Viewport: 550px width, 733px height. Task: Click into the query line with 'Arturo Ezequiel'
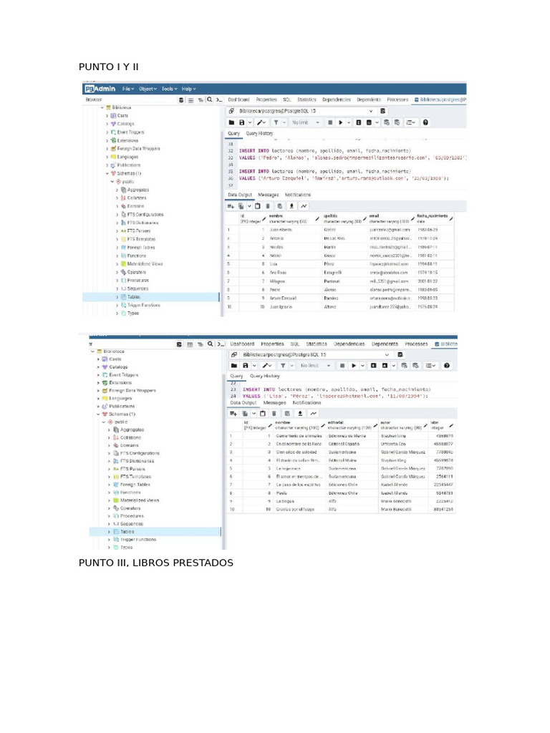(x=344, y=178)
